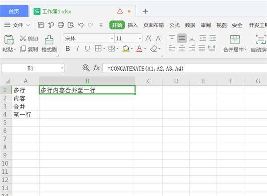Center text horizontally
Screen dimensions: 267x196
pyautogui.click(x=182, y=49)
